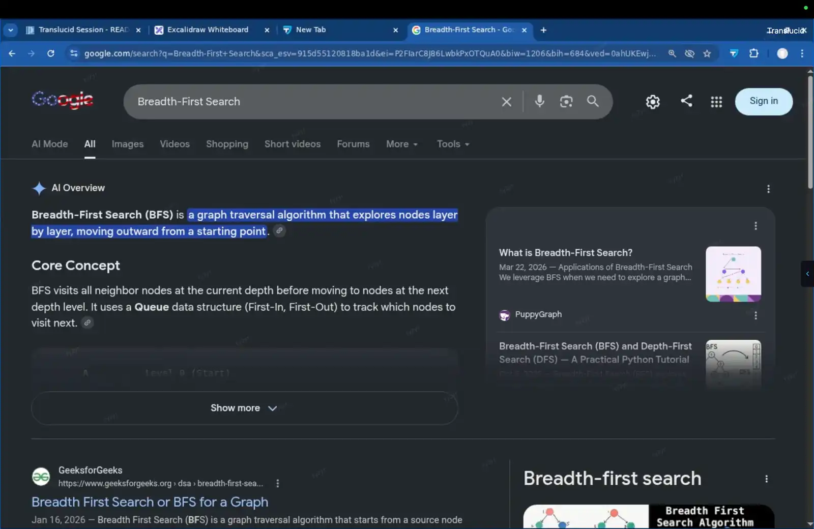This screenshot has height=529, width=814.
Task: Open three-dot menu at top of sources card
Action: click(755, 225)
